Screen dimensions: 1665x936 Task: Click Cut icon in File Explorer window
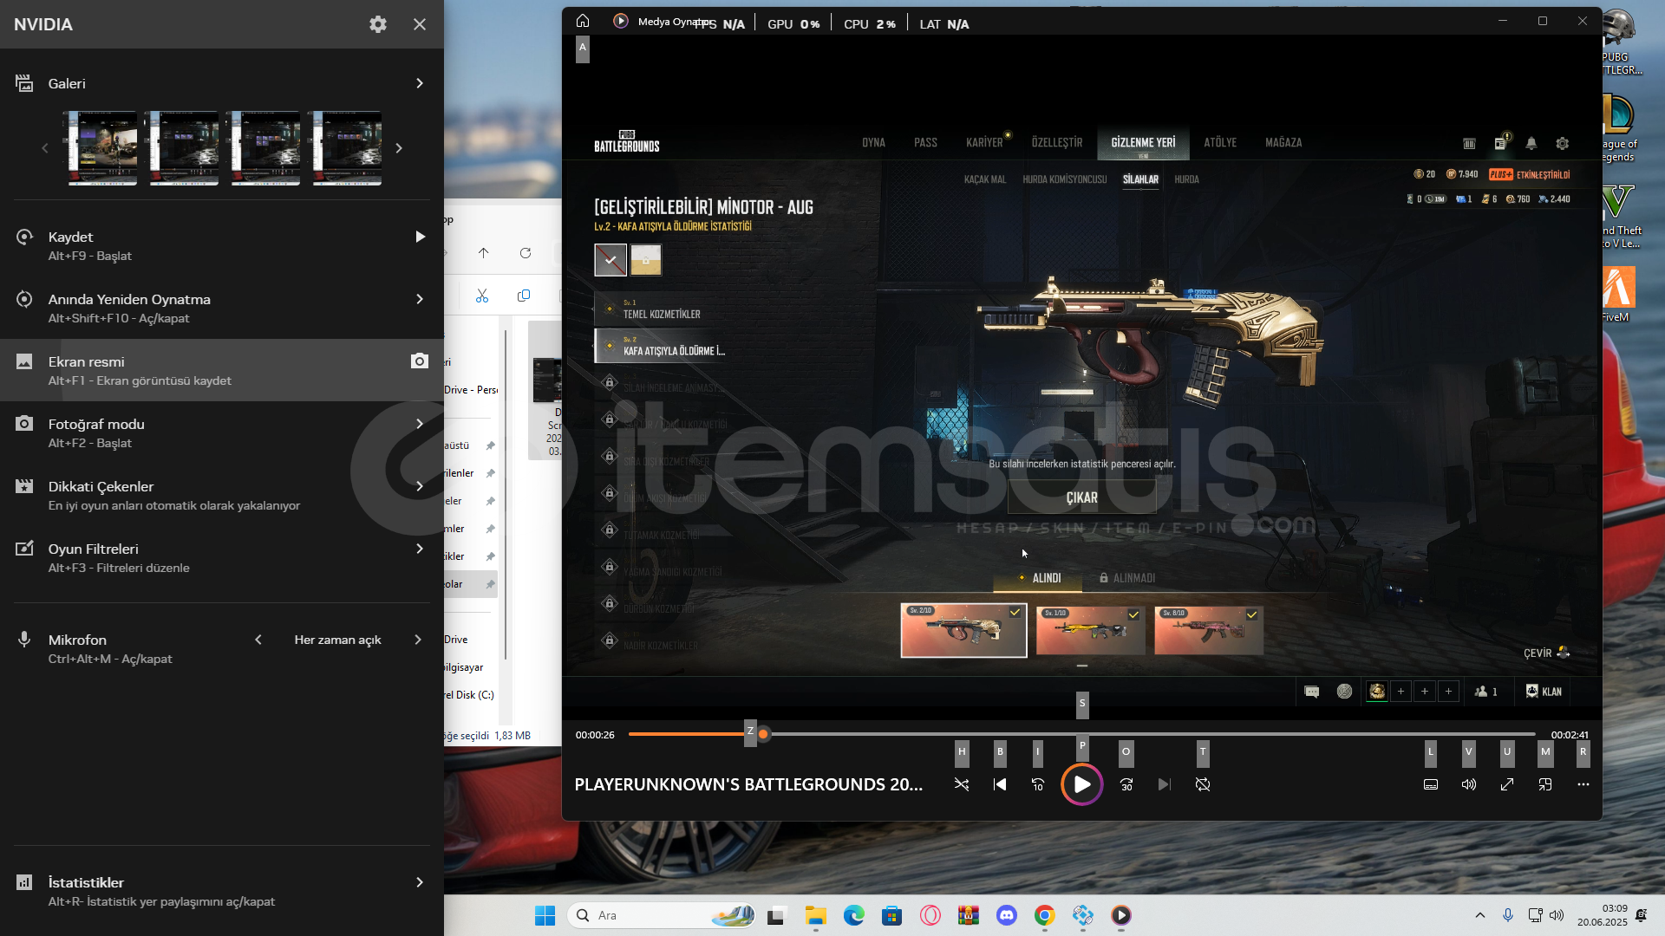coord(482,296)
